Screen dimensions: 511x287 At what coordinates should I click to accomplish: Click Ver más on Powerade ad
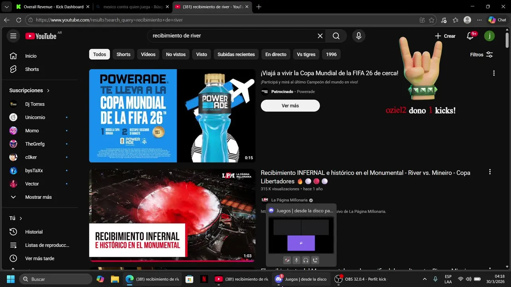coord(290,106)
